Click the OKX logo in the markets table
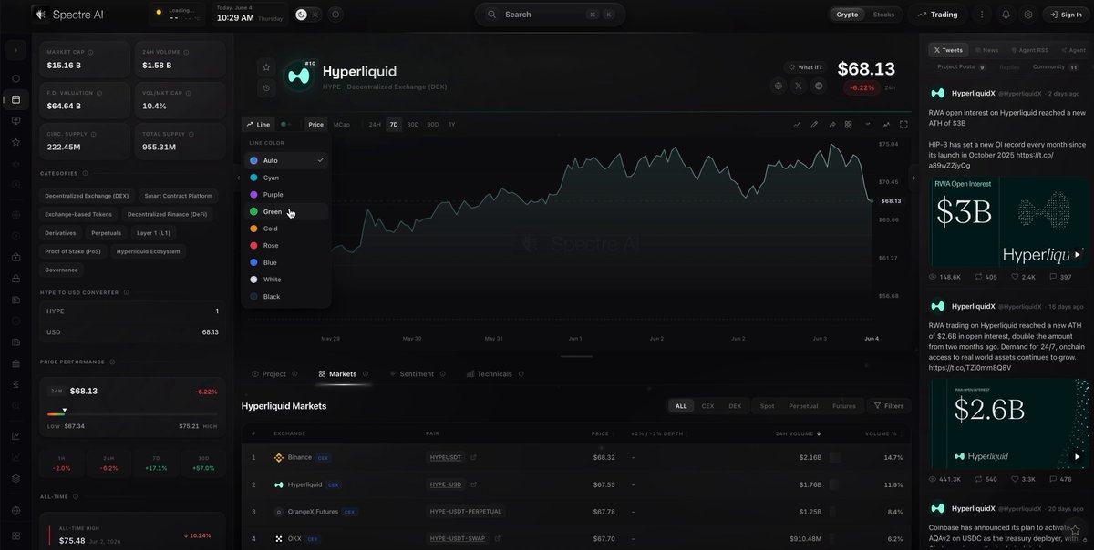 [x=279, y=539]
